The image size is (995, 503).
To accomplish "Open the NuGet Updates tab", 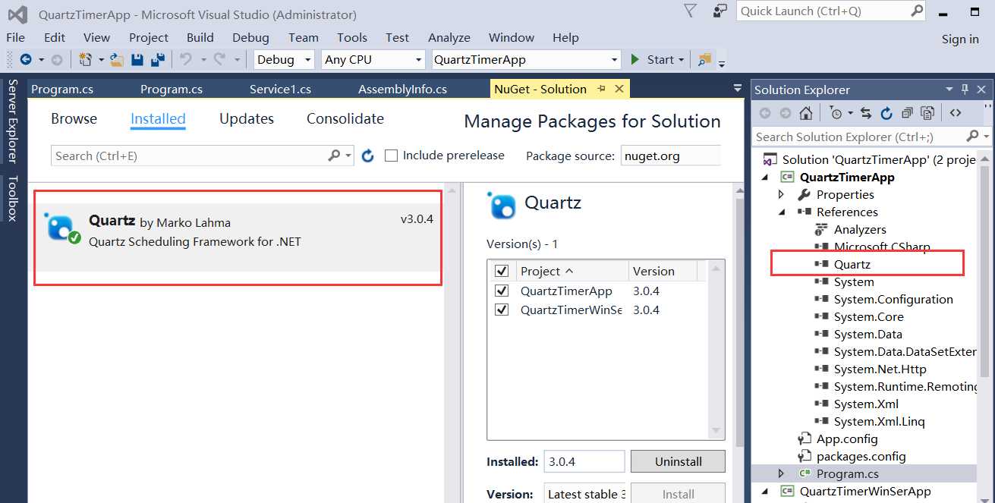I will point(247,118).
